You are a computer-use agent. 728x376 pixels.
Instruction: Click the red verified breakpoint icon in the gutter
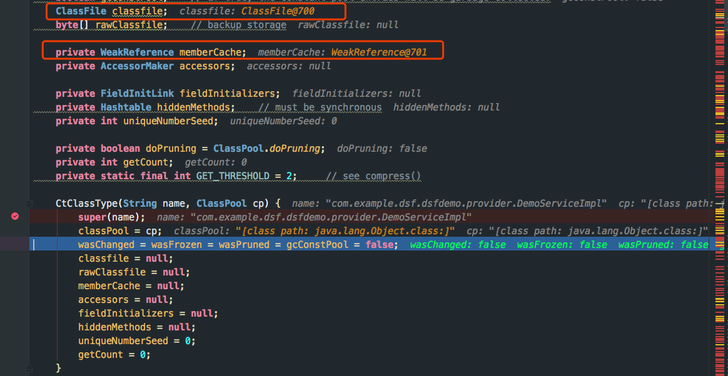[x=15, y=216]
